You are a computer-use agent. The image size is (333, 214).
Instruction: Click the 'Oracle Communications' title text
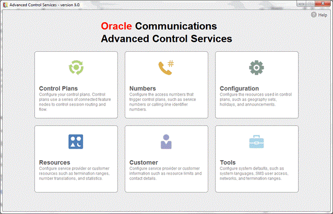159,26
